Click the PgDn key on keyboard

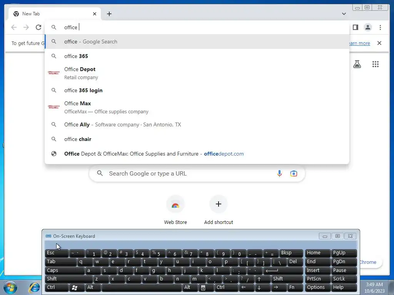(x=344, y=262)
